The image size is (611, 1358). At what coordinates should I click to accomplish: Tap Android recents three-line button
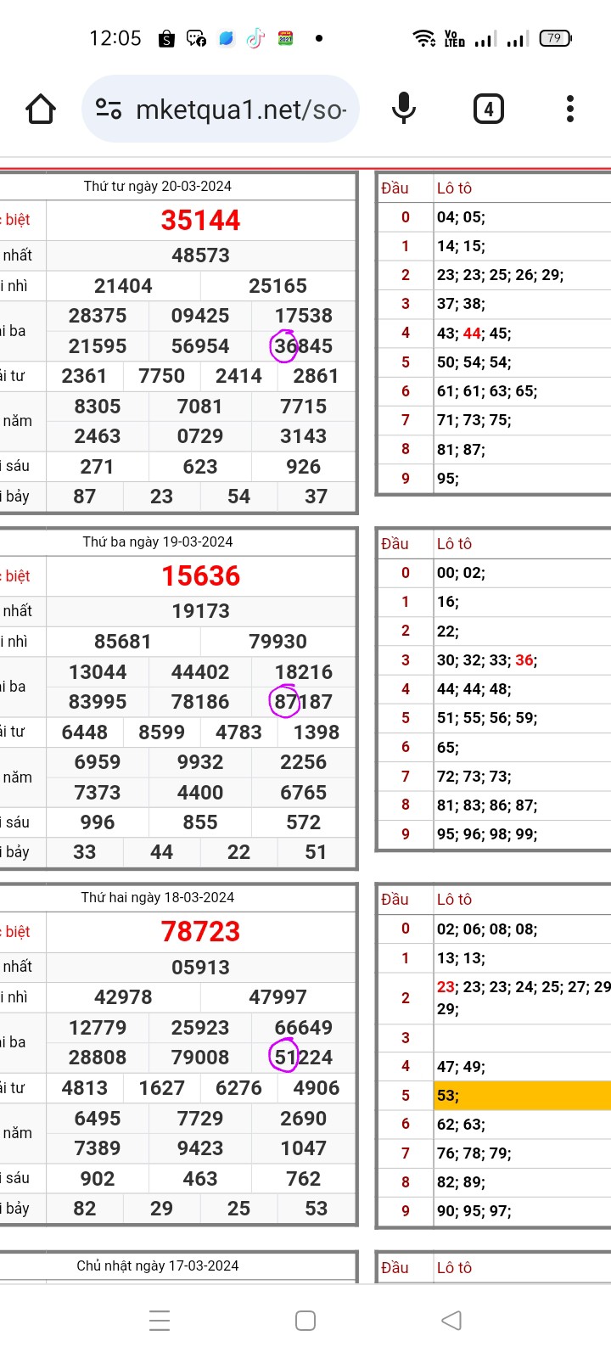click(x=160, y=1320)
